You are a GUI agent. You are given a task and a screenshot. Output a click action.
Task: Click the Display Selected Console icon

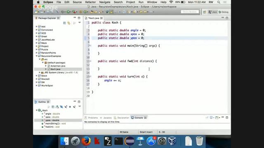pos(211,118)
